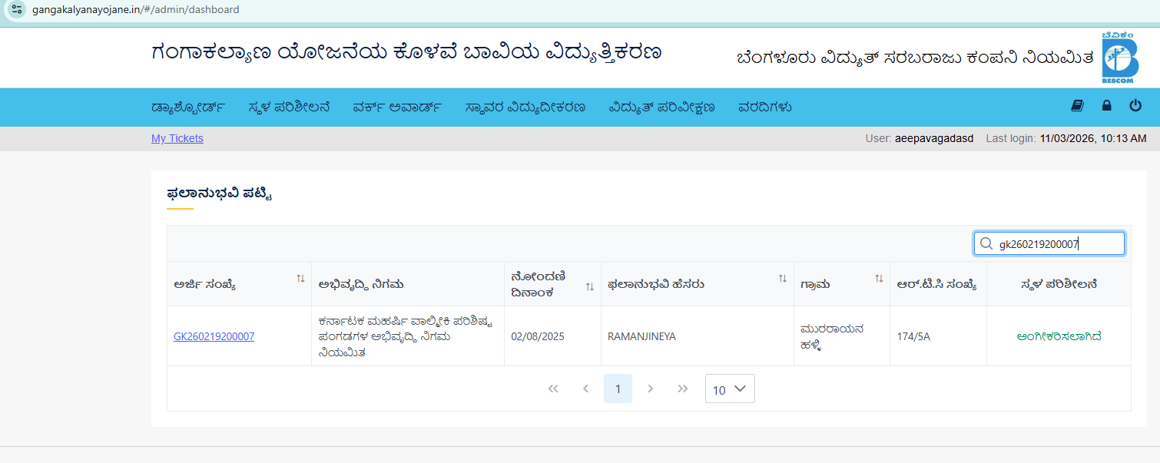Open ಡ್ಯಾಶ್‌ಬೋರ್ಡ್ menu item
1160x463 pixels.
pyautogui.click(x=188, y=107)
